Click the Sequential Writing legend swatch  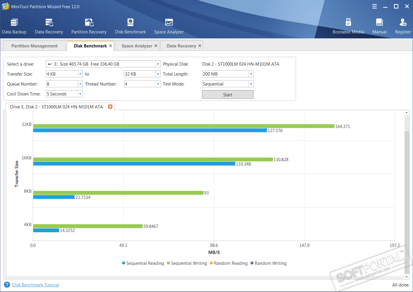pyautogui.click(x=168, y=263)
